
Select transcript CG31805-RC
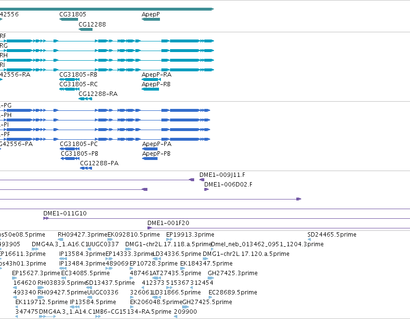(79, 84)
